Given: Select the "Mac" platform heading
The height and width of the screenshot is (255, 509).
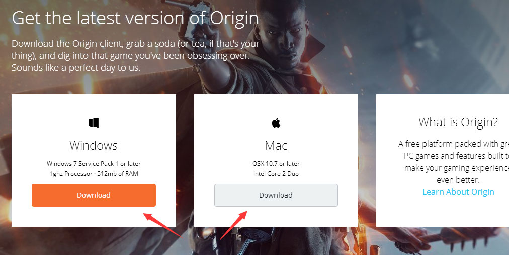Looking at the screenshot, I should 276,146.
